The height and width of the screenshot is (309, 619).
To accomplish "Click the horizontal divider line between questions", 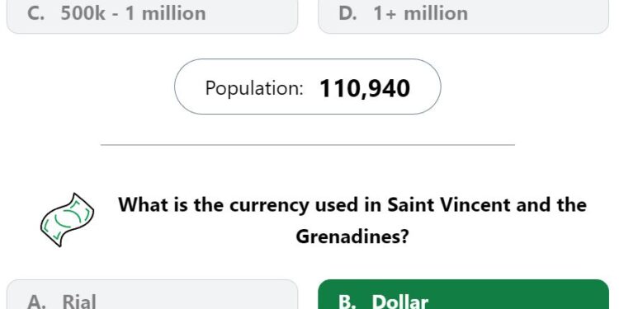I will click(308, 145).
